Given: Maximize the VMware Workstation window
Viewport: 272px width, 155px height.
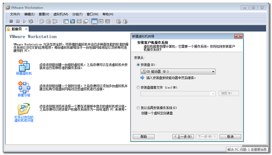Looking at the screenshot, I should (253, 8).
